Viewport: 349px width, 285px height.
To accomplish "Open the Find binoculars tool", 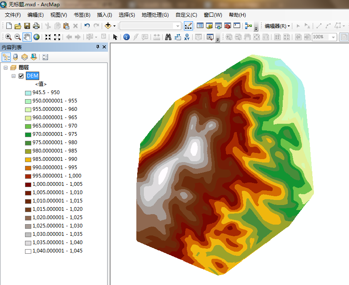I will coord(168,37).
